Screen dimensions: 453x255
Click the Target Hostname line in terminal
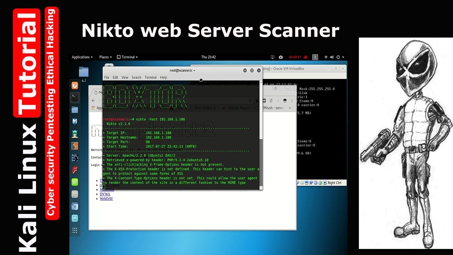137,137
